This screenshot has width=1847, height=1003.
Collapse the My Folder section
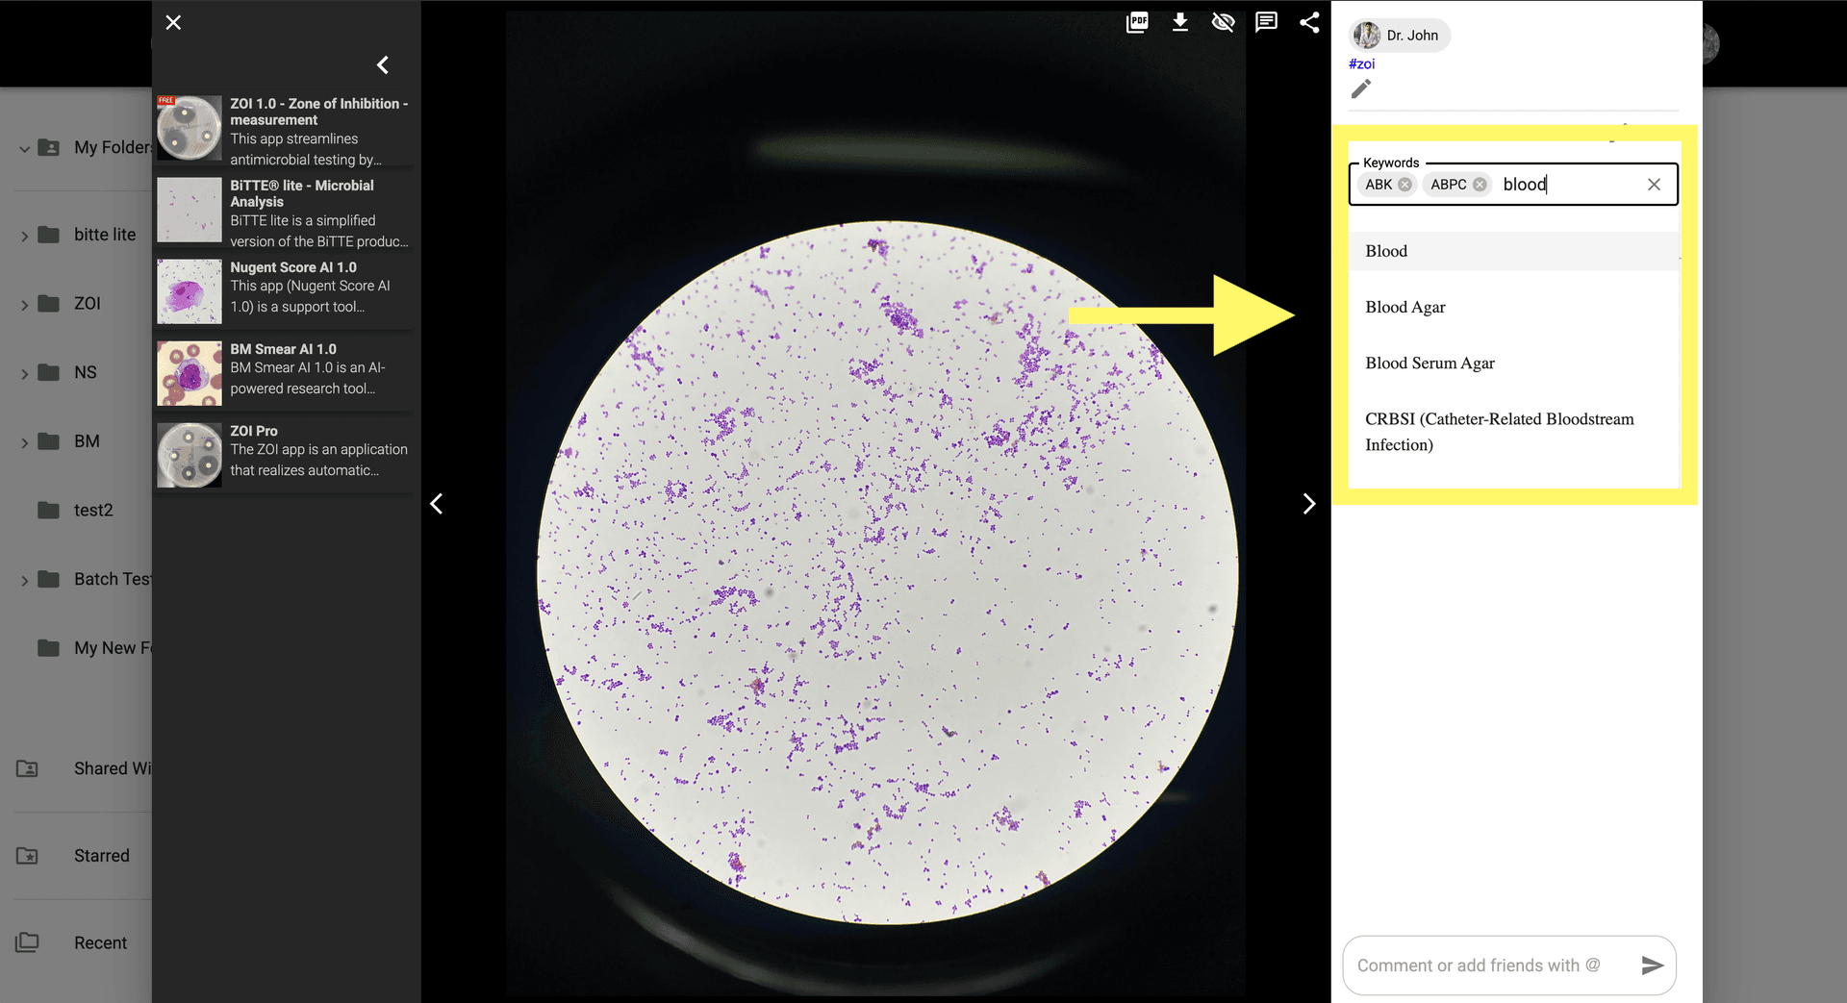[24, 148]
